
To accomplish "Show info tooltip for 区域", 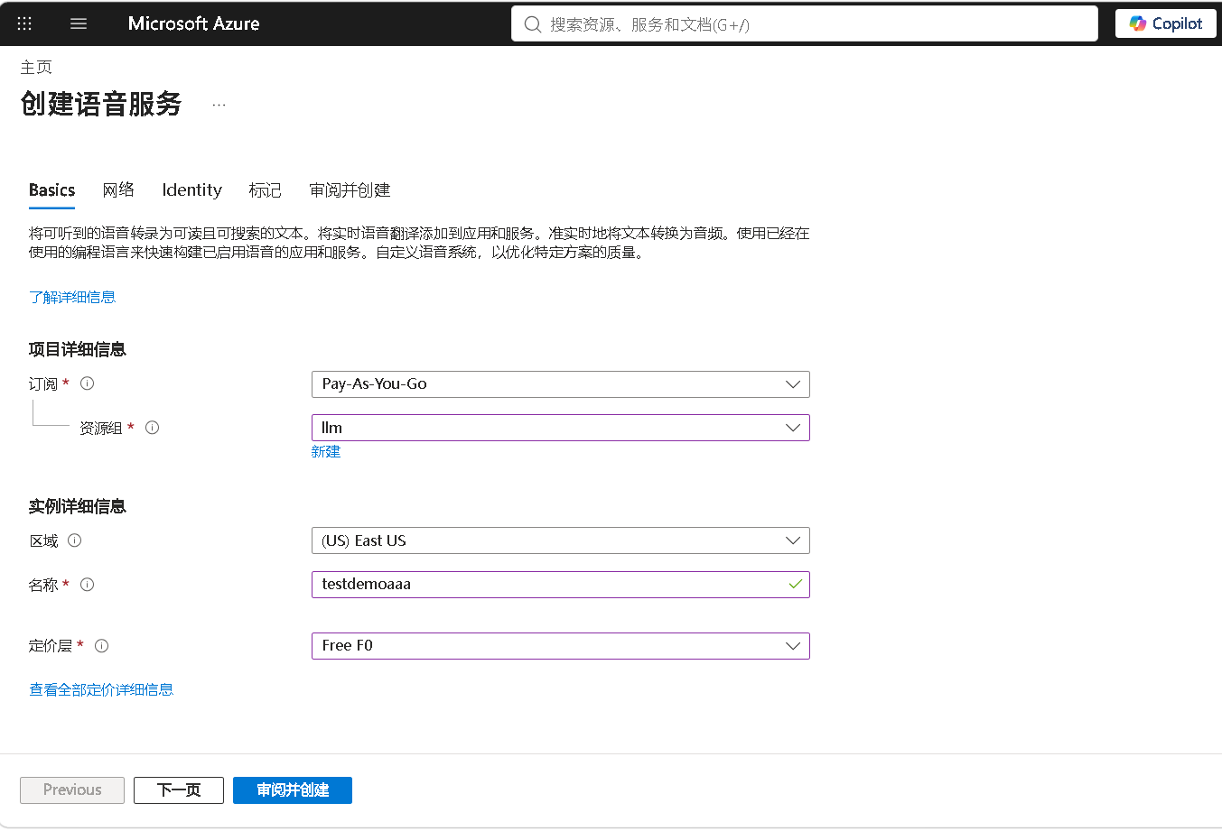I will click(75, 540).
